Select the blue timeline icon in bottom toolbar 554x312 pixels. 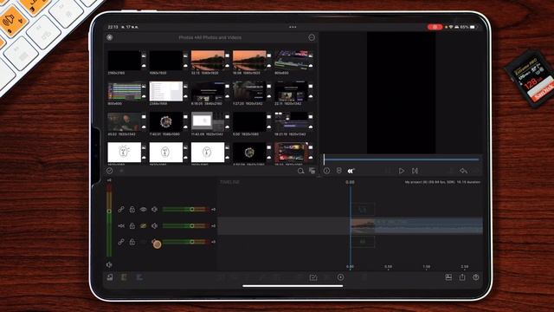coord(139,277)
